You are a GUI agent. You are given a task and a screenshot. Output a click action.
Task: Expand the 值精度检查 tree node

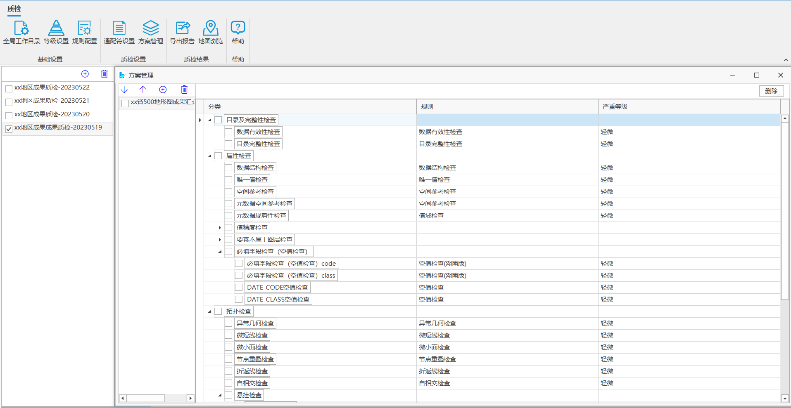[220, 228]
